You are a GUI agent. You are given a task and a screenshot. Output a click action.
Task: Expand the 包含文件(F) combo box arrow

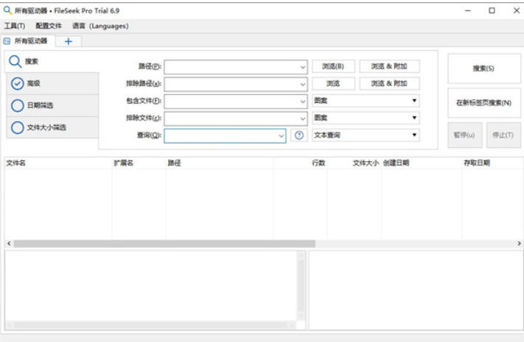(x=302, y=101)
